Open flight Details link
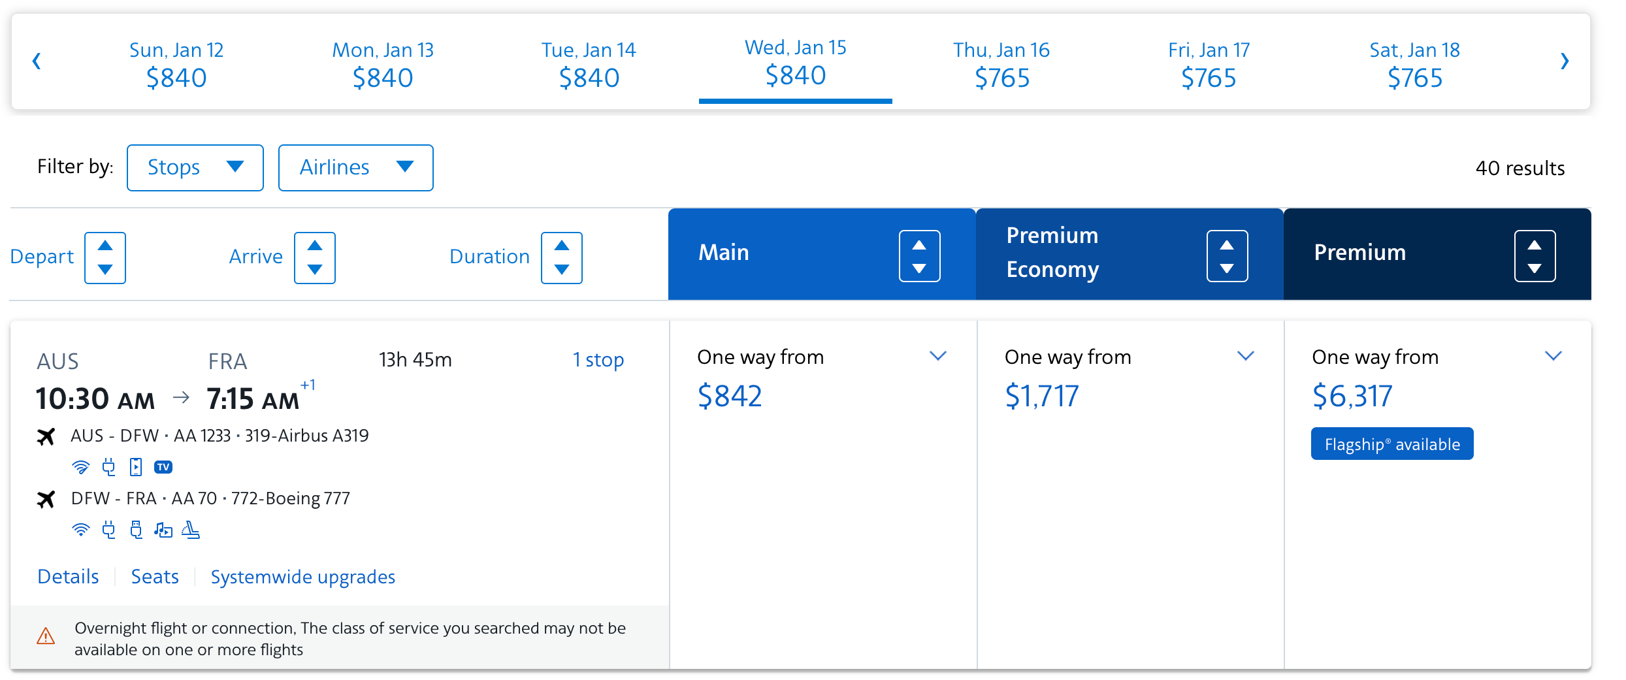Image resolution: width=1626 pixels, height=680 pixels. pyautogui.click(x=67, y=577)
